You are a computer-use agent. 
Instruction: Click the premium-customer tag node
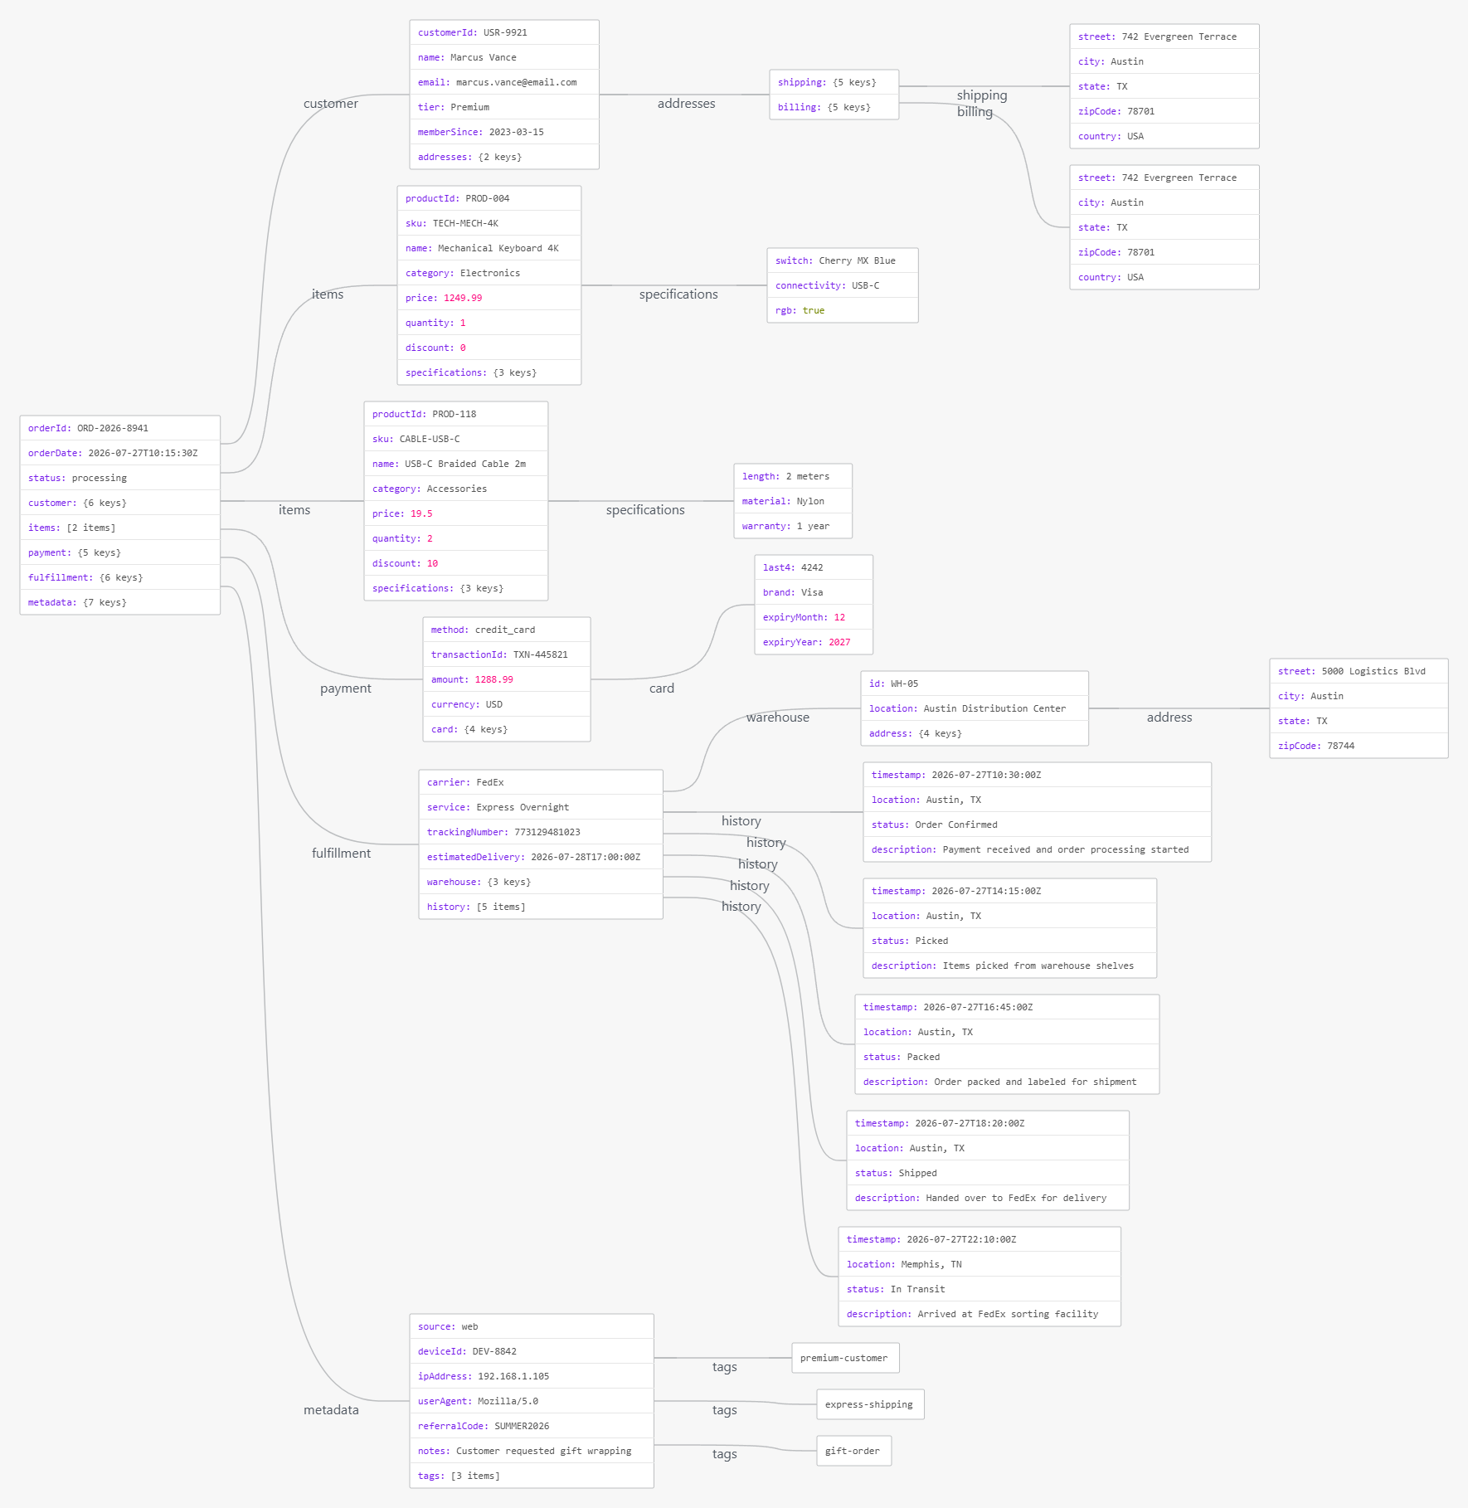coord(845,1358)
